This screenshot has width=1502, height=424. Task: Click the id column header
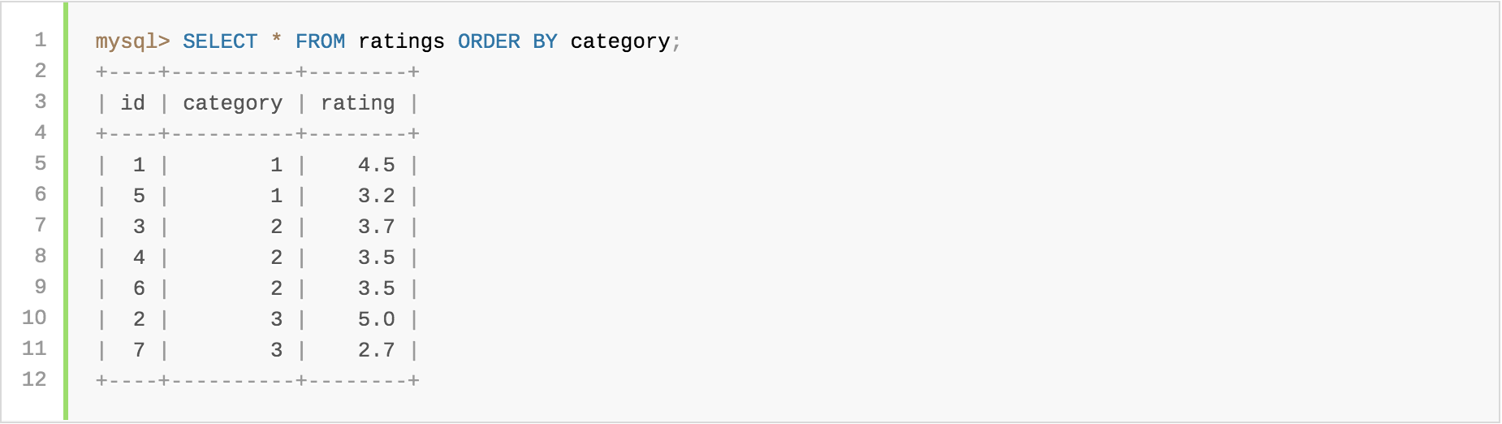[133, 103]
